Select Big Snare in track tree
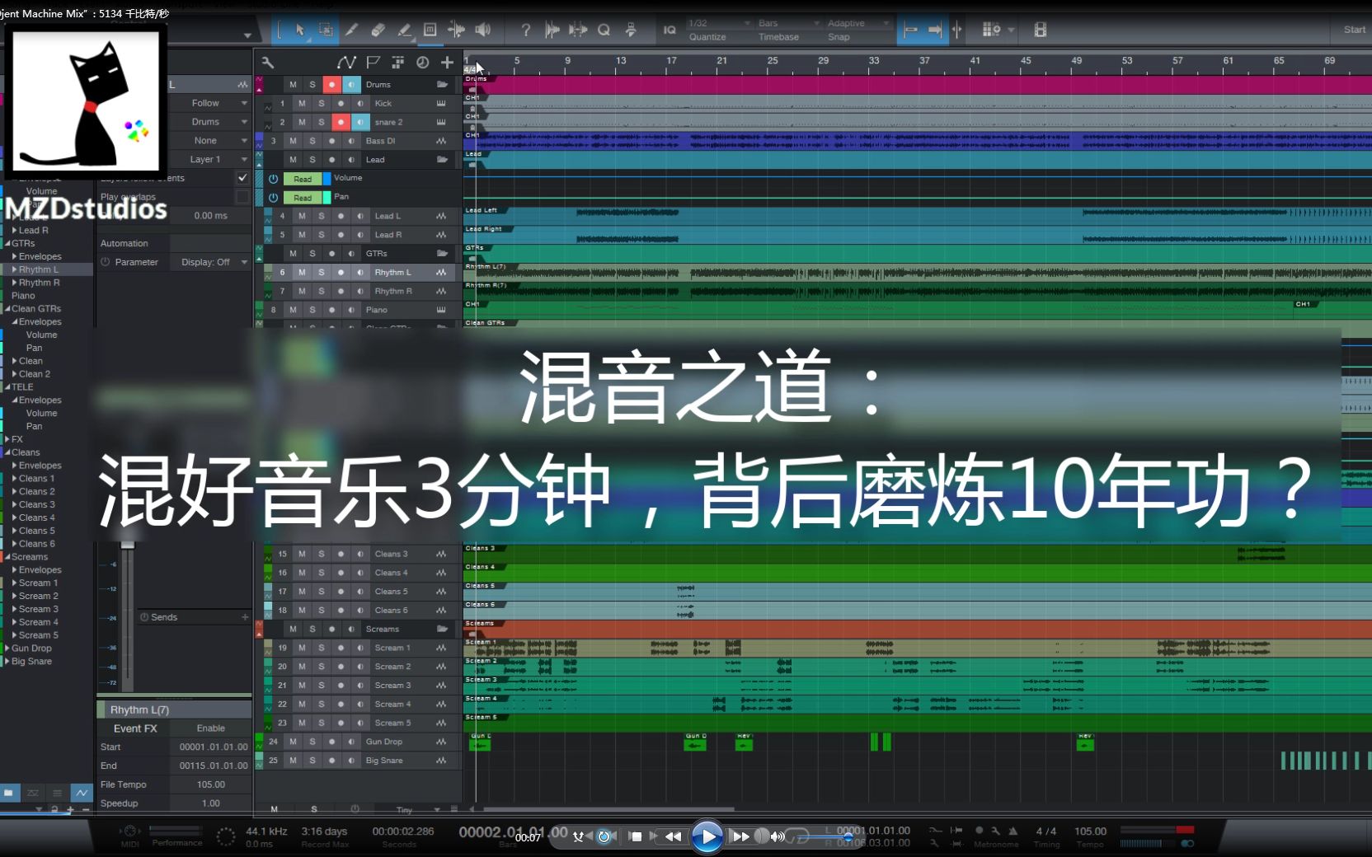The height and width of the screenshot is (857, 1372). (31, 662)
